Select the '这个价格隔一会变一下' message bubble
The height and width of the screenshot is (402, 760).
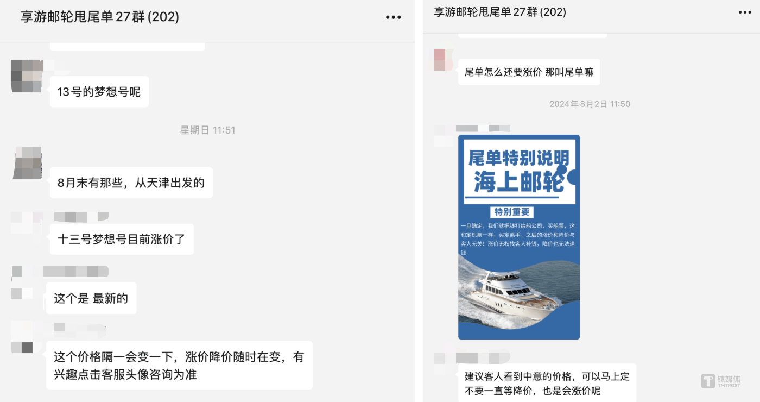coord(179,365)
